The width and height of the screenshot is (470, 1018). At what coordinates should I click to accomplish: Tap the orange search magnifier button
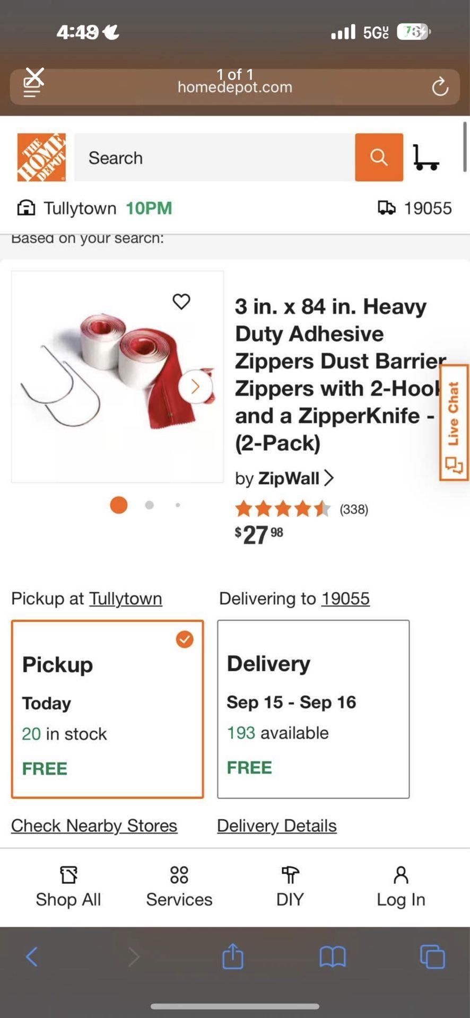379,157
